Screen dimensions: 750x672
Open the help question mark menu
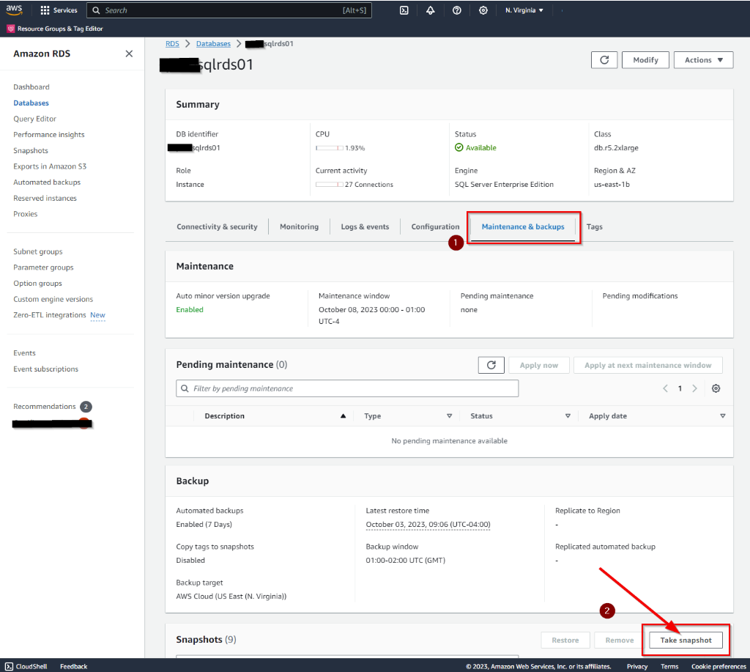pyautogui.click(x=457, y=10)
